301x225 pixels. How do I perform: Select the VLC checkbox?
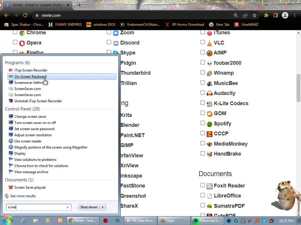point(203,42)
